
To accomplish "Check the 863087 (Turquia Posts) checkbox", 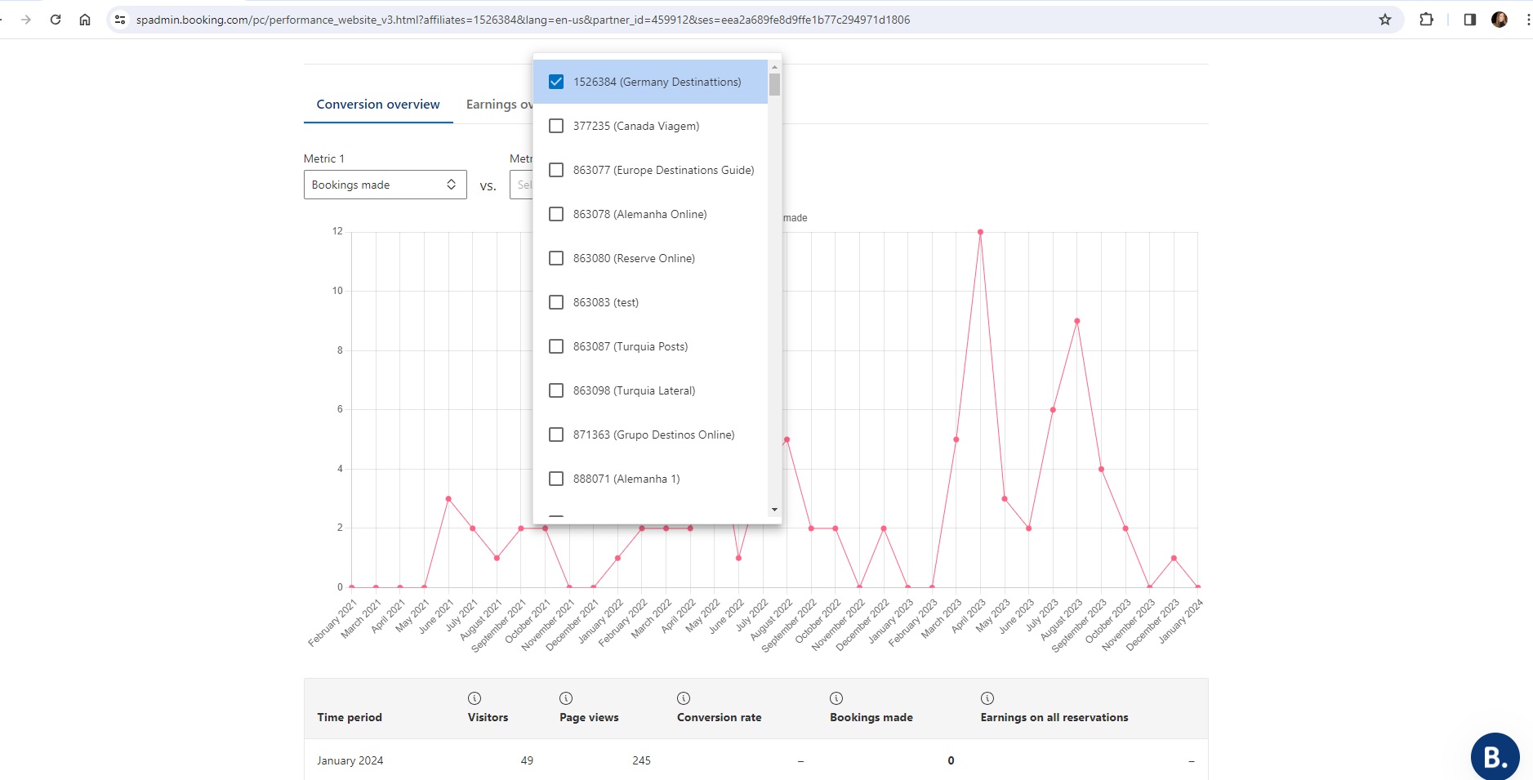I will [x=556, y=346].
